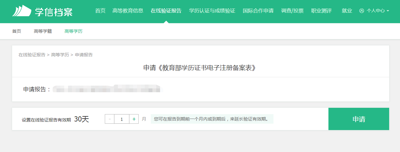Click the 学信档案 logo icon
This screenshot has height=152, width=400.
(22, 11)
